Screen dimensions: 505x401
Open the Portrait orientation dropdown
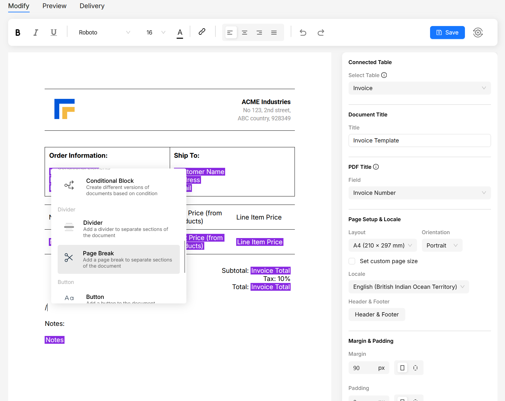click(x=442, y=246)
